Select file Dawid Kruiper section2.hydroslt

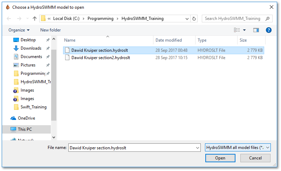(164, 58)
